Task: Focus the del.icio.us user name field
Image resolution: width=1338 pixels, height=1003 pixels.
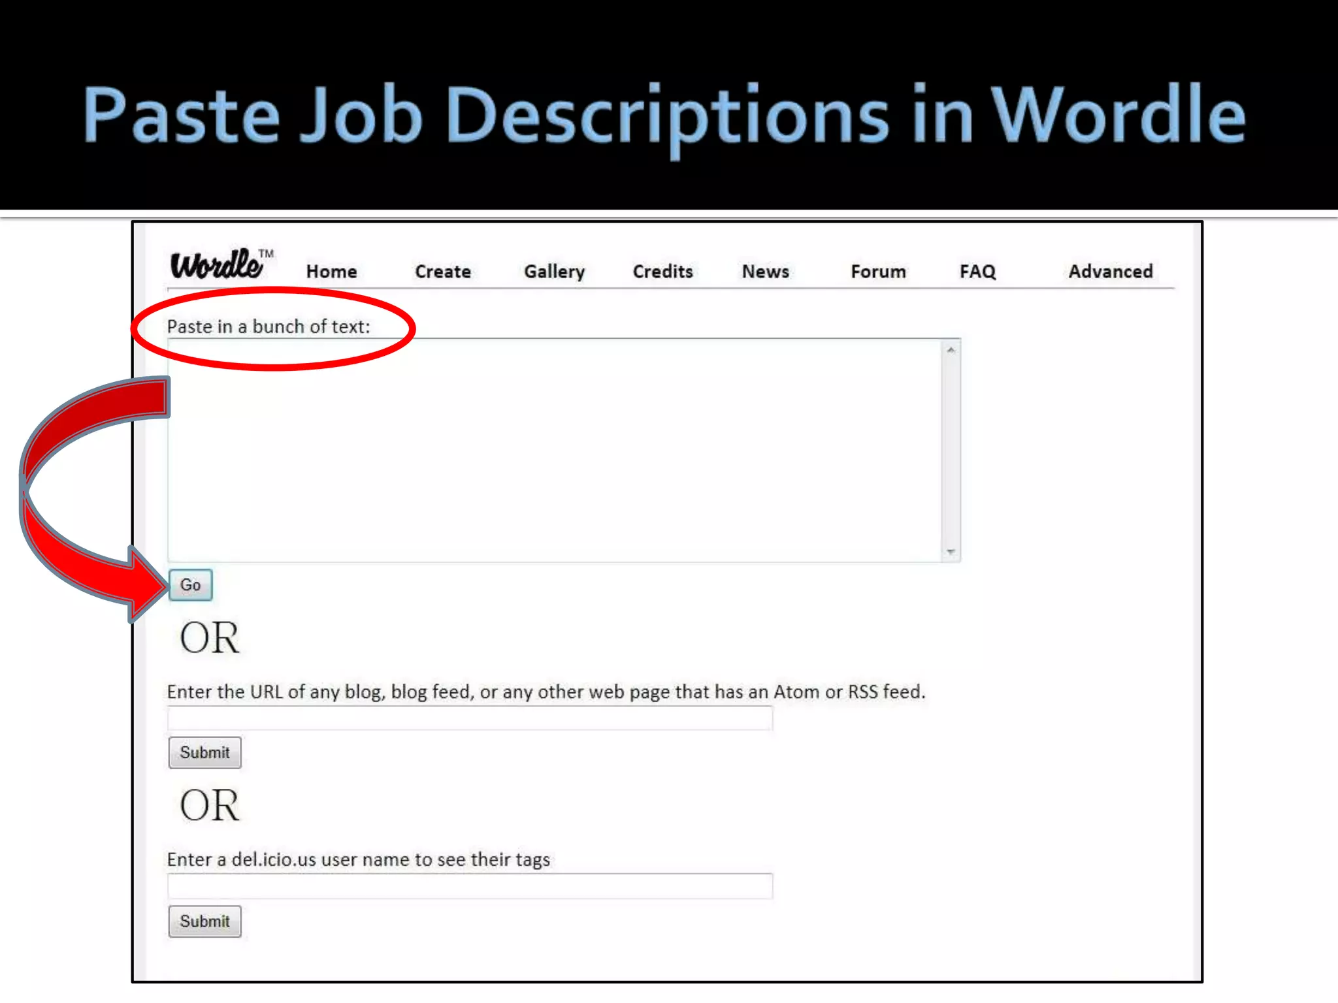Action: (470, 886)
